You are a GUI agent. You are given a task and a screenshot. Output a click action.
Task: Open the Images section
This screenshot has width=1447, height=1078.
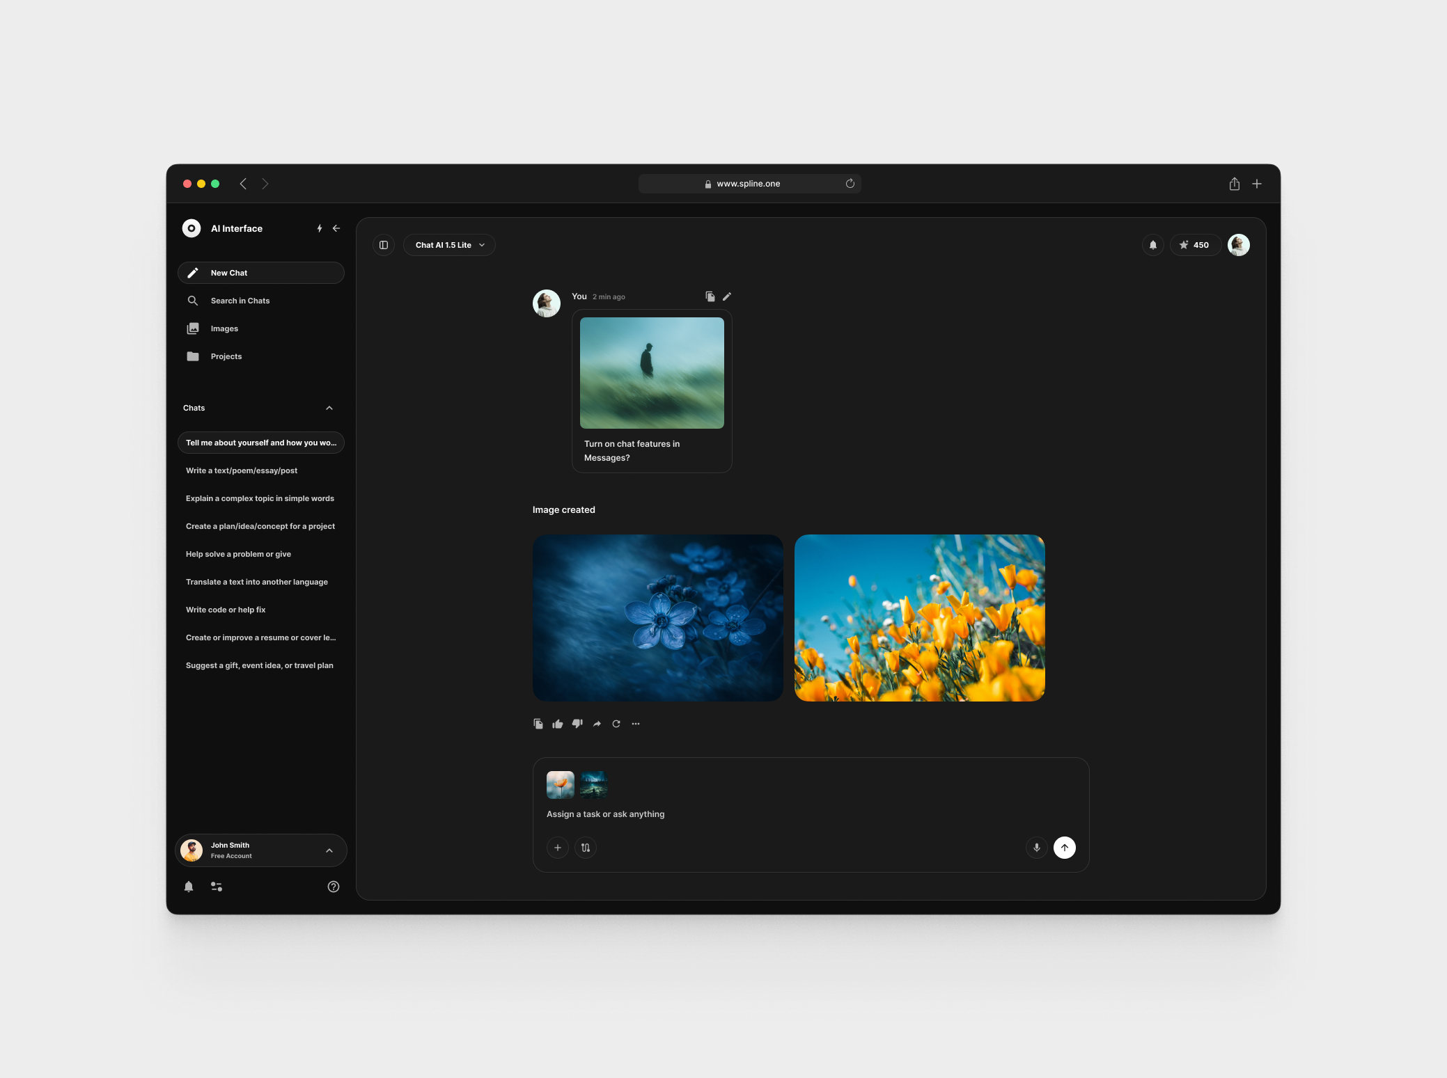pyautogui.click(x=261, y=328)
